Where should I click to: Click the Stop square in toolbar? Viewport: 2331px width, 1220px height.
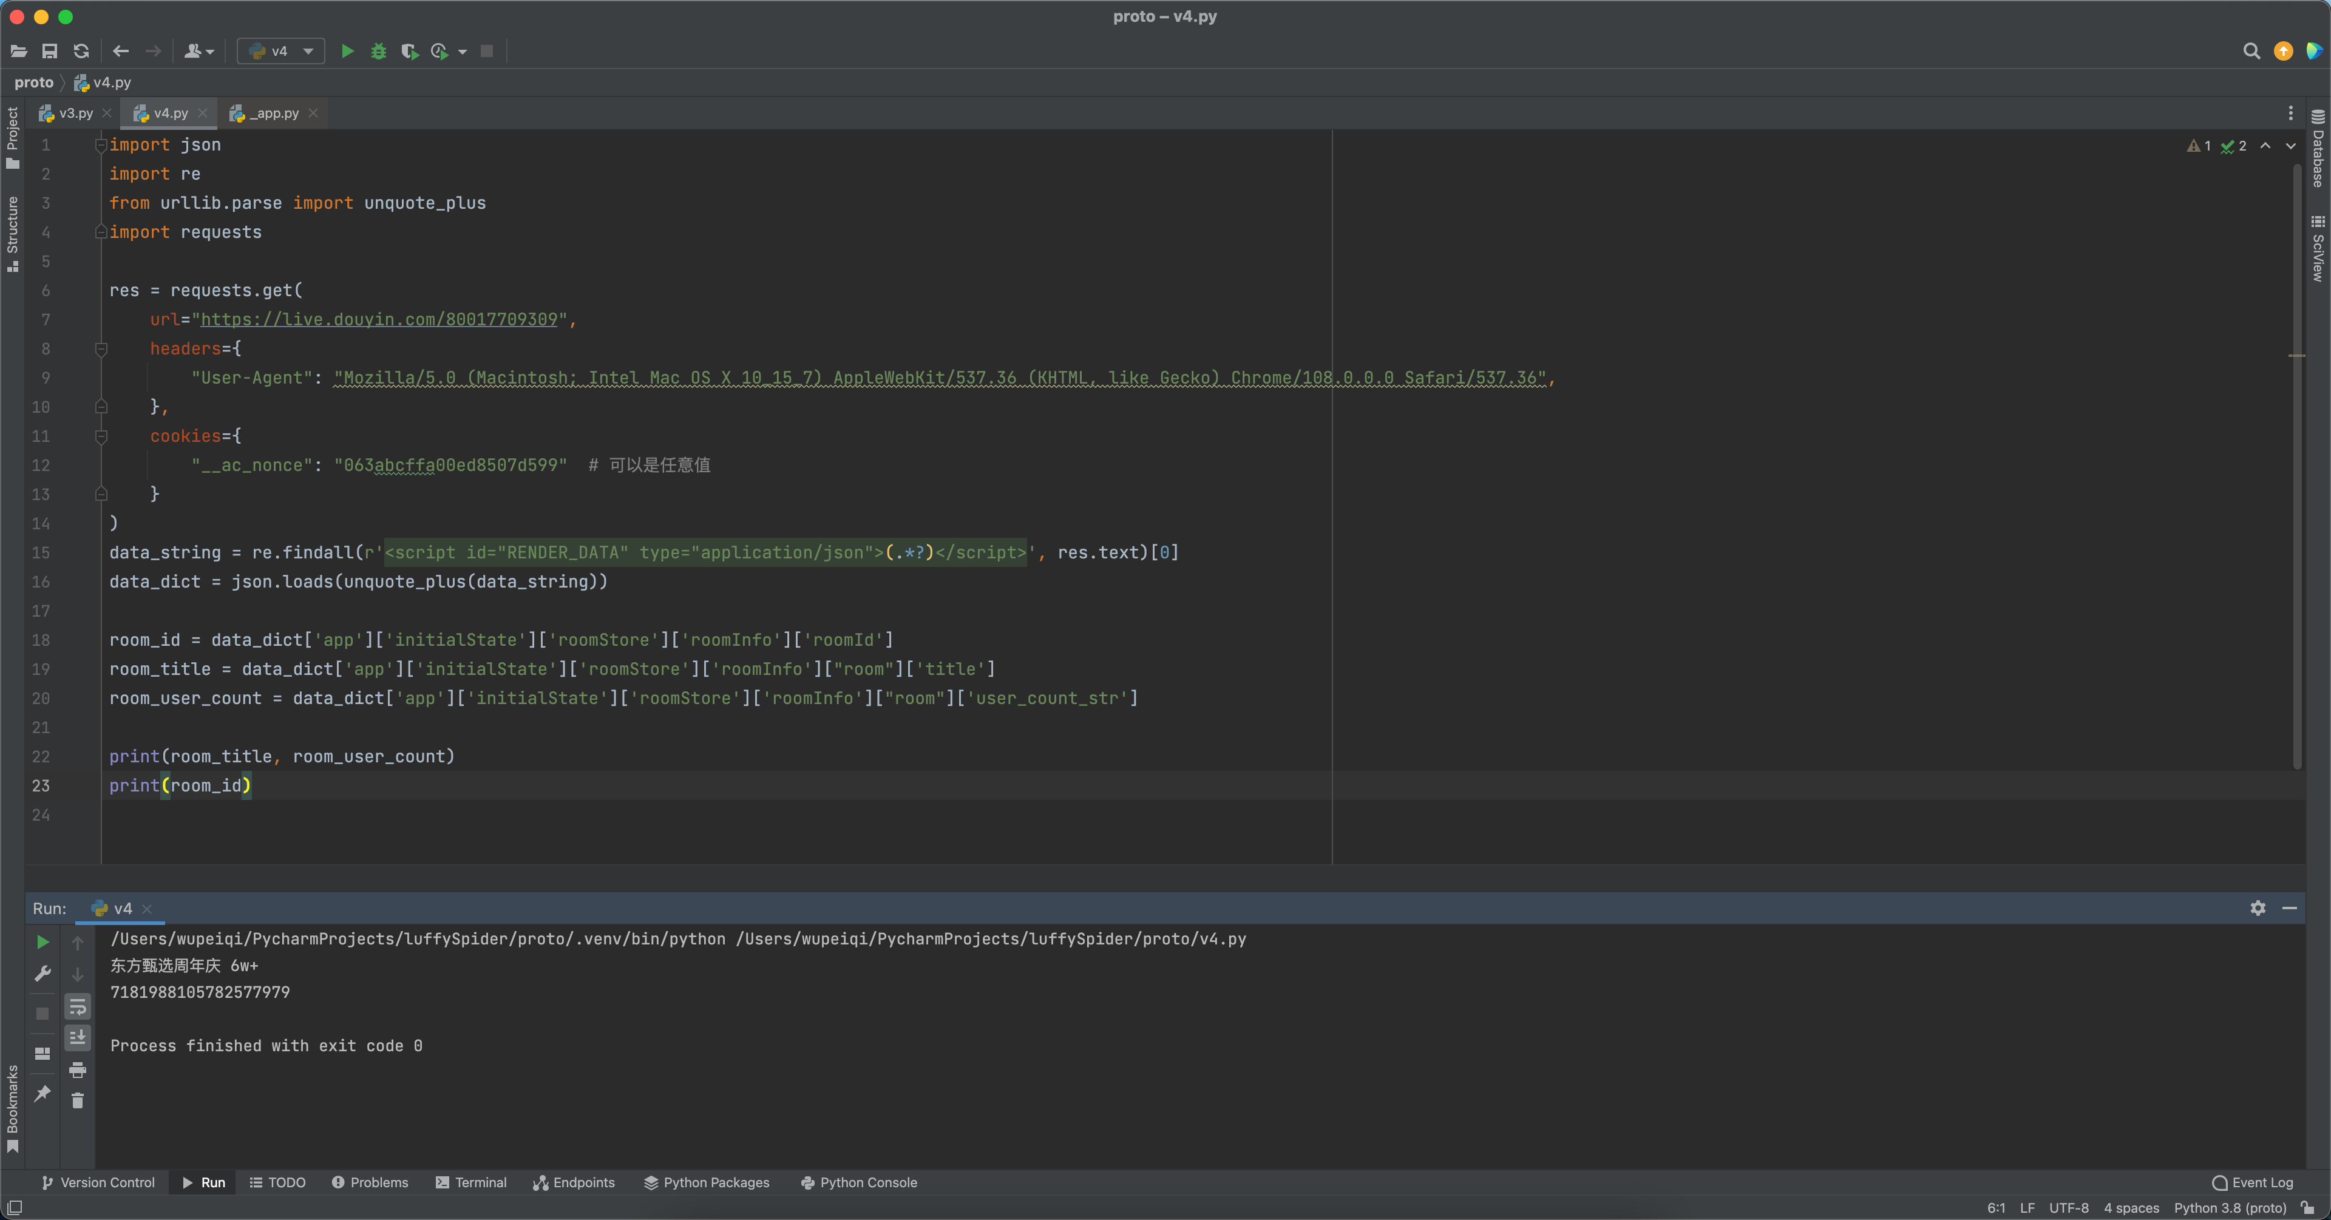(487, 52)
